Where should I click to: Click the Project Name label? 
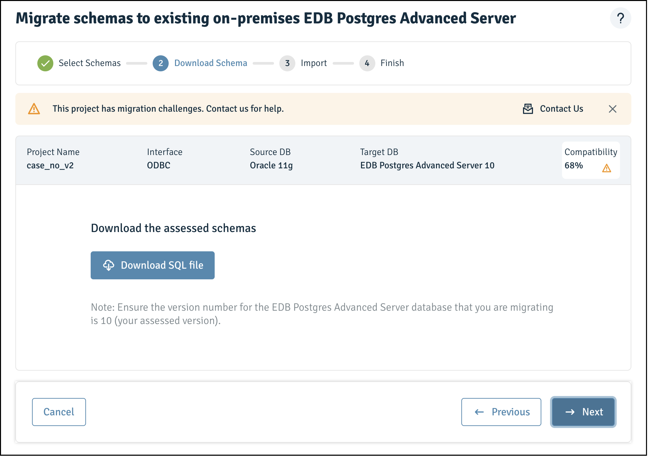tap(53, 152)
